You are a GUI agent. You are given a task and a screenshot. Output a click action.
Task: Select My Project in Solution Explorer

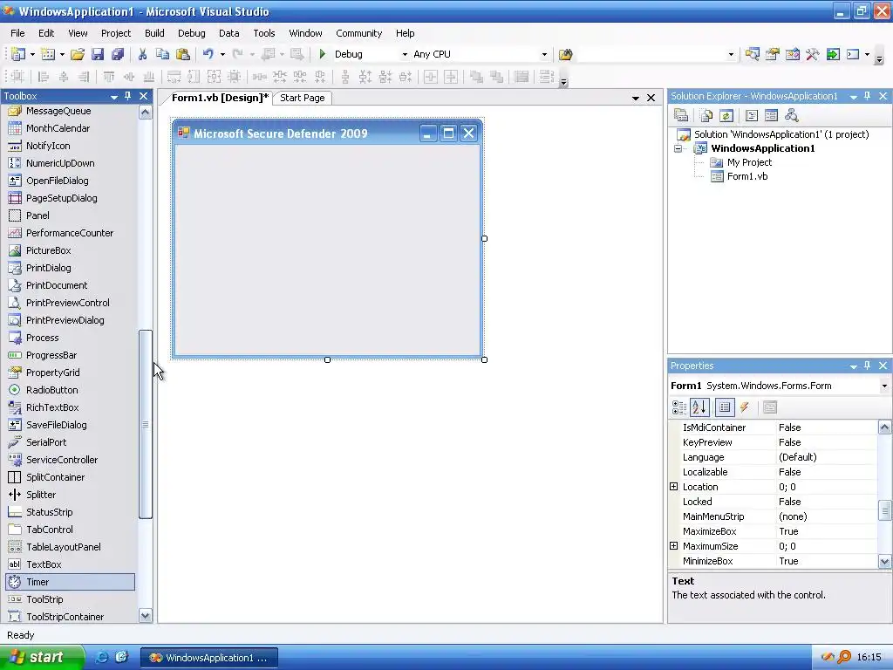click(x=749, y=162)
